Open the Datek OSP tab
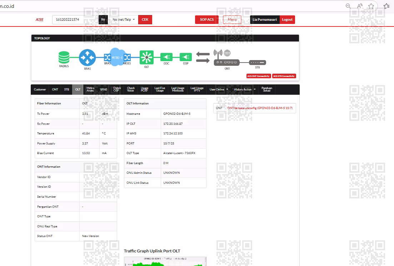 click(x=117, y=89)
